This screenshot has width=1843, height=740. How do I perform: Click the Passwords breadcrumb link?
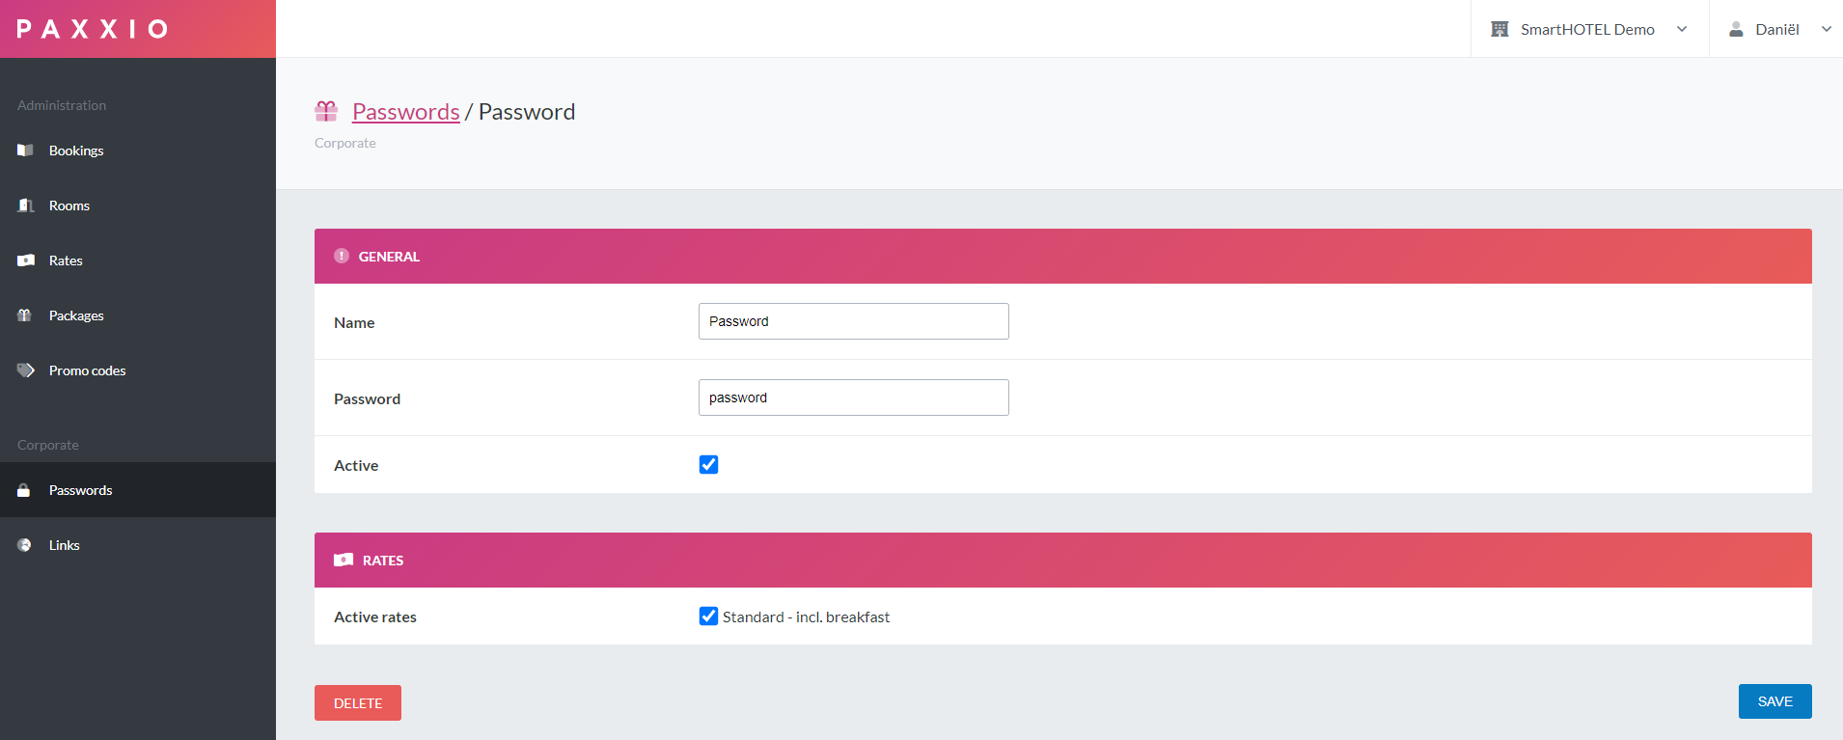[x=406, y=112]
